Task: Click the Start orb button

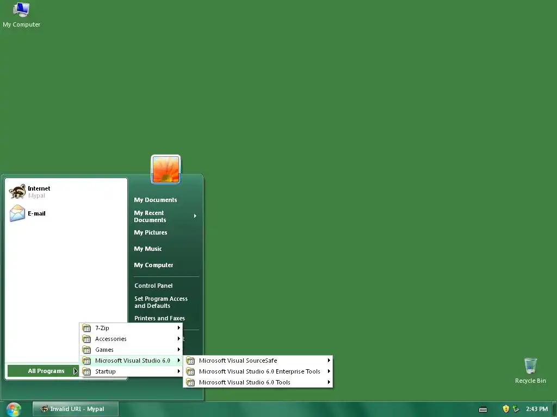Action: pyautogui.click(x=14, y=409)
